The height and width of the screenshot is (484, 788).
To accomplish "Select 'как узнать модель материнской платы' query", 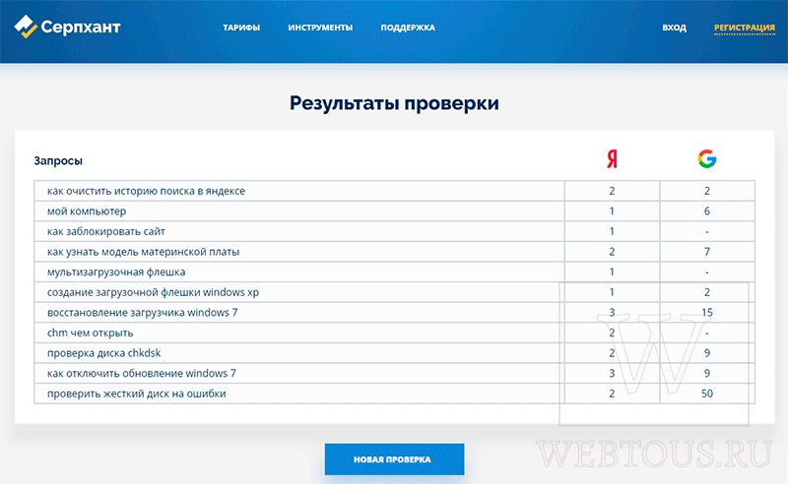I will tap(143, 252).
